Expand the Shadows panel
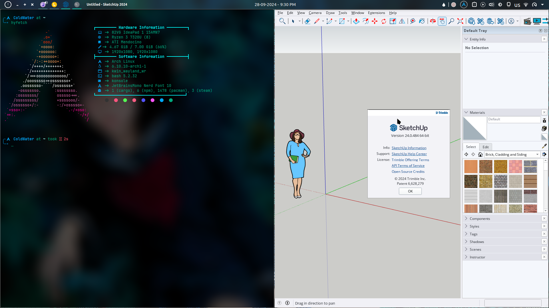This screenshot has width=549, height=308. point(477,242)
